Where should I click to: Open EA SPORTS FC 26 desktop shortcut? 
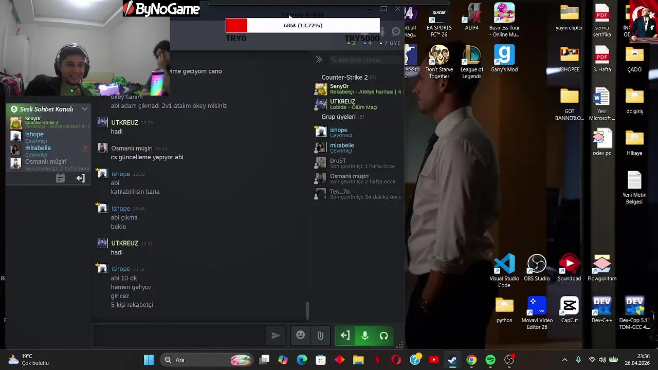pos(439,21)
